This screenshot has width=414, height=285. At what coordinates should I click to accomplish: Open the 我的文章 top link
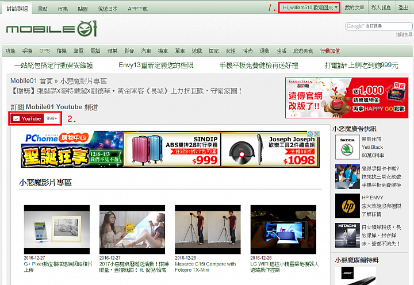[354, 7]
